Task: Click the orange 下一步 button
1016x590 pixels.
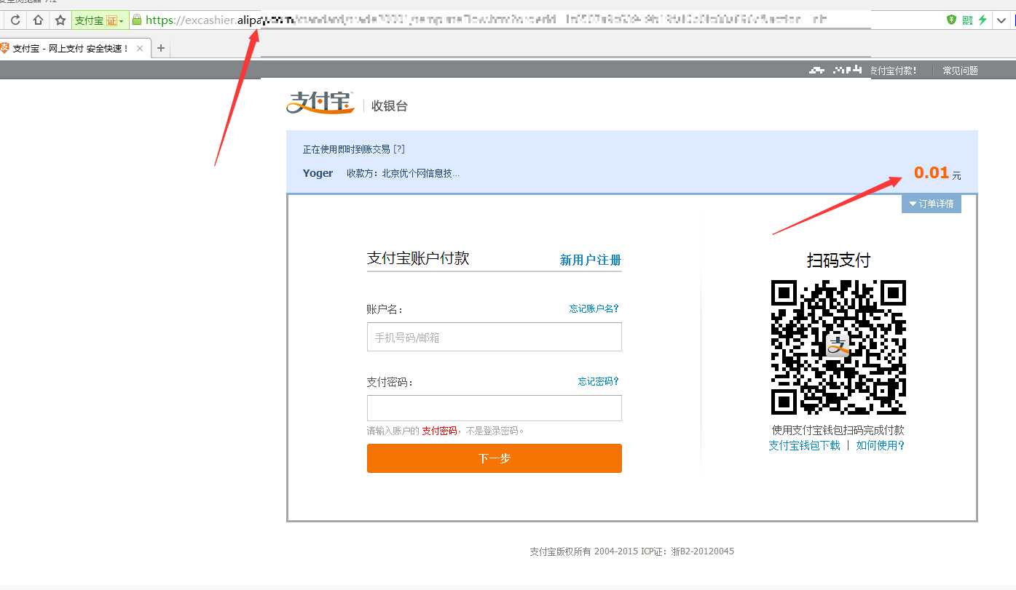Action: point(495,458)
